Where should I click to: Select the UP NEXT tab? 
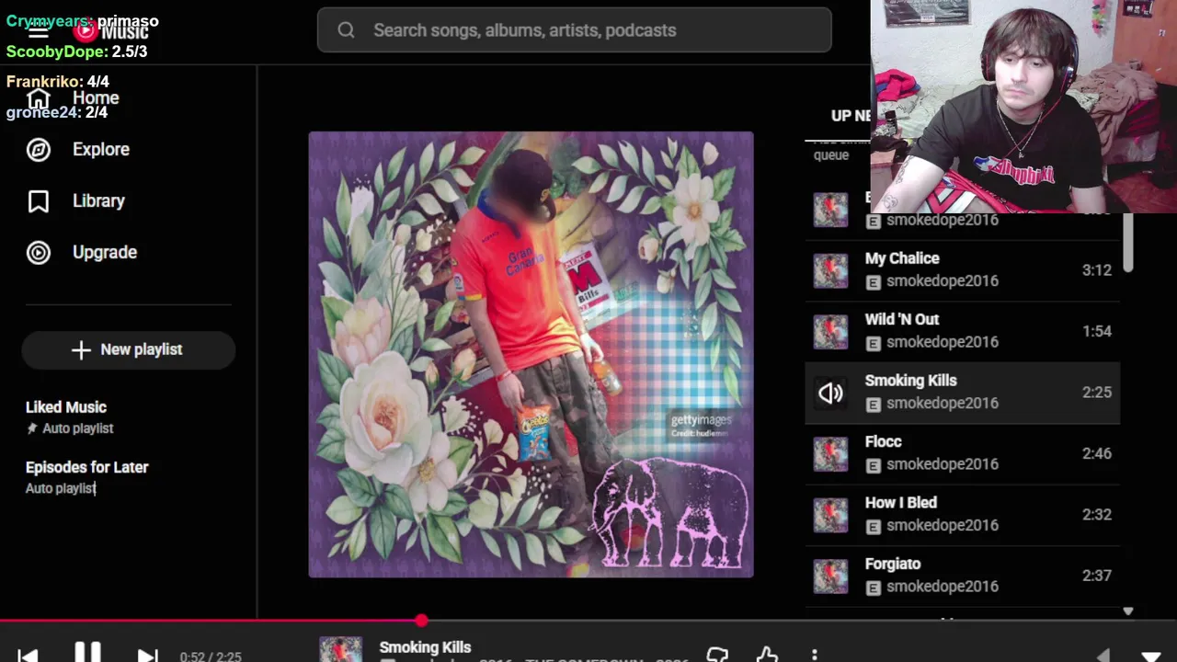[851, 116]
